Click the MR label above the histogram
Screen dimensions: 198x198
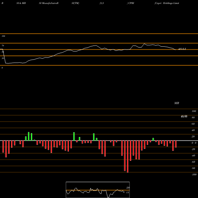click(x=177, y=103)
